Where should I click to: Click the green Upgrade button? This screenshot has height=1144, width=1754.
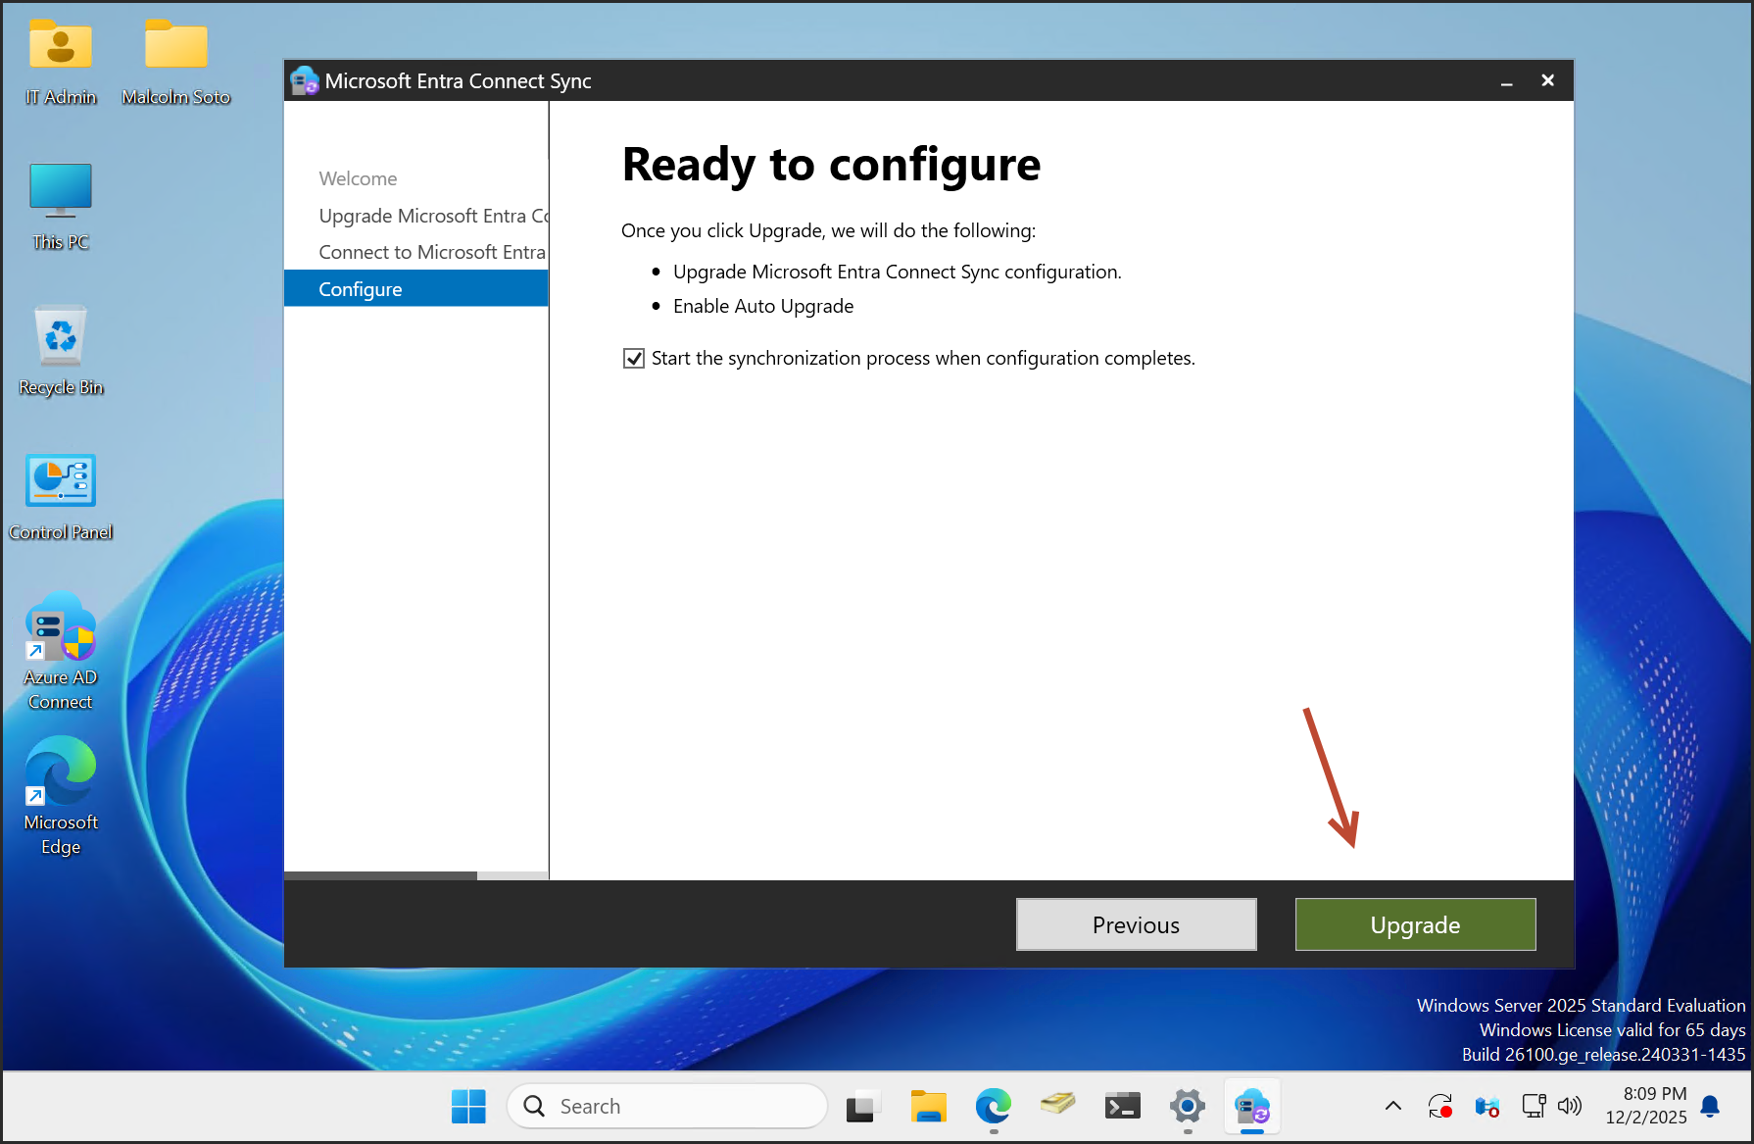coord(1415,924)
